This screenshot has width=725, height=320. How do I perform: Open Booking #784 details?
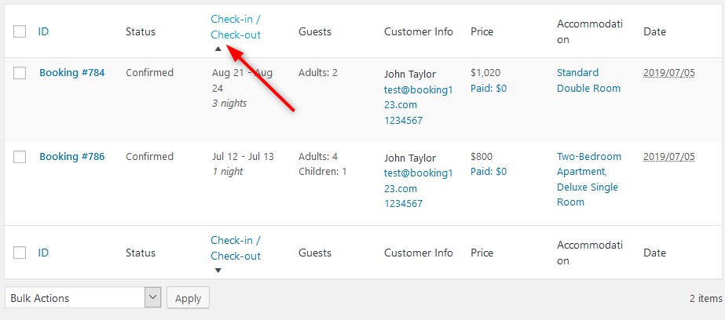point(71,72)
